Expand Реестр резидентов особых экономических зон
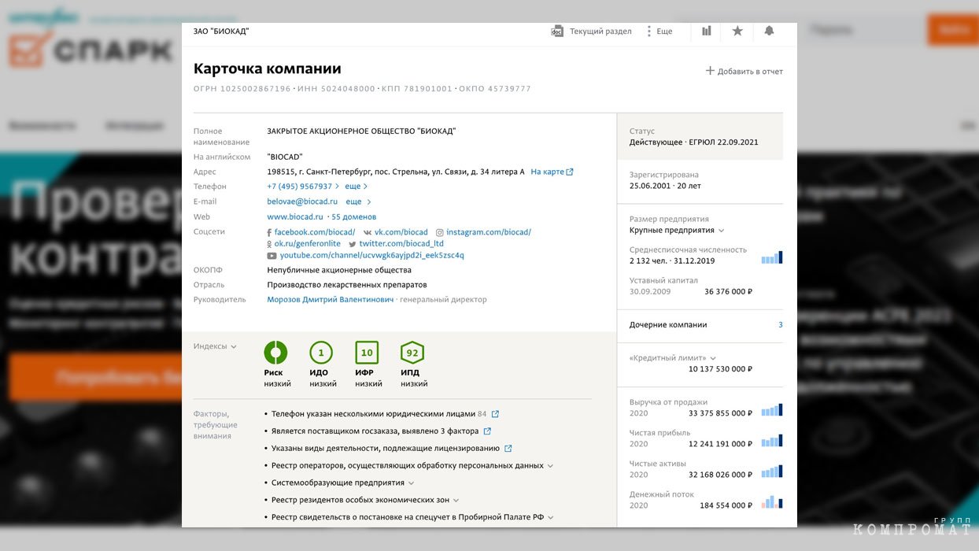 coord(456,501)
